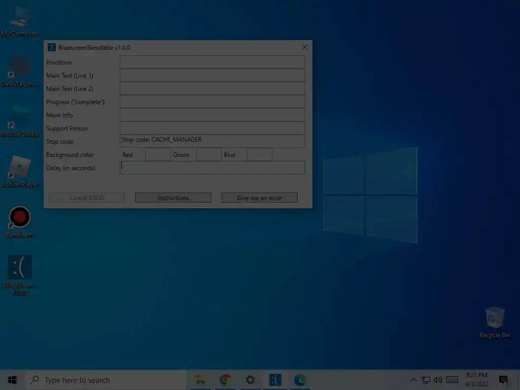Click the Support Person input field
This screenshot has height=390, width=520.
212,128
